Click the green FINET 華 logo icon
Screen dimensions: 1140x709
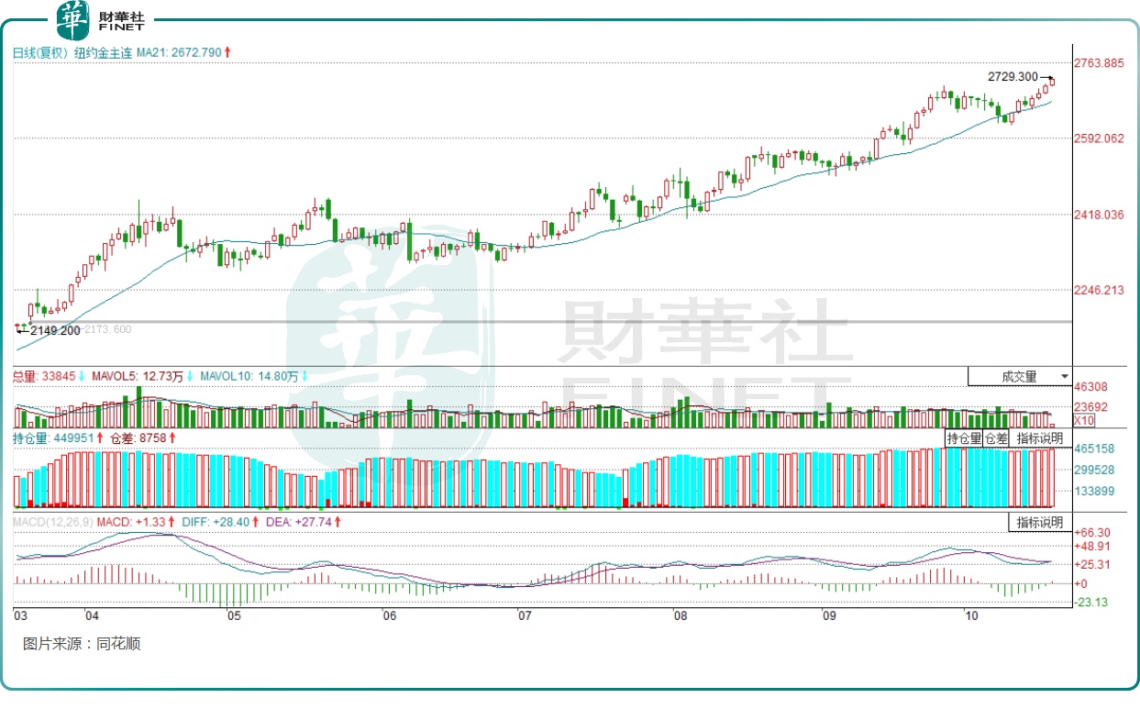(x=72, y=19)
